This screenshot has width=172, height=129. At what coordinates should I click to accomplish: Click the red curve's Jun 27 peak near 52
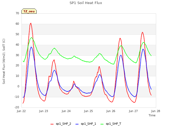[142, 32]
